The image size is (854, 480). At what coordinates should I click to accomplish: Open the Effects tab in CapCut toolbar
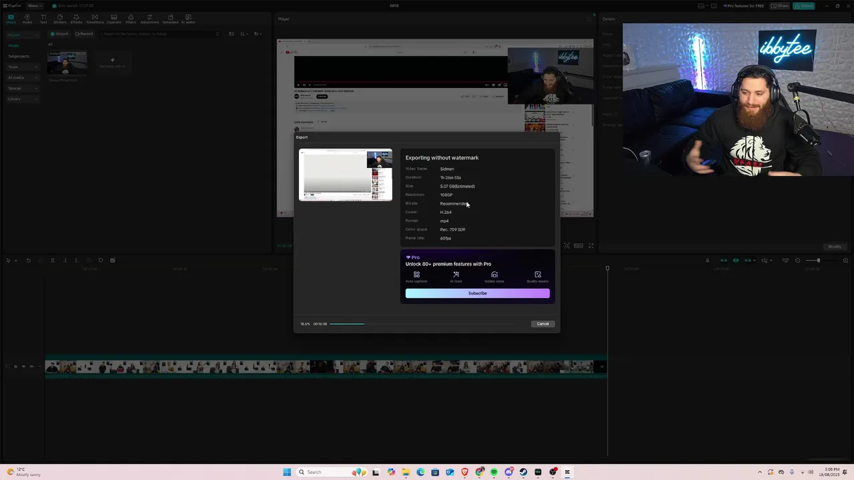[76, 19]
